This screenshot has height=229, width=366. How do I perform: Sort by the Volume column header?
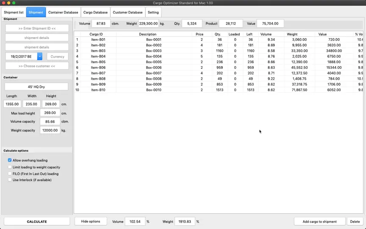tap(266, 34)
